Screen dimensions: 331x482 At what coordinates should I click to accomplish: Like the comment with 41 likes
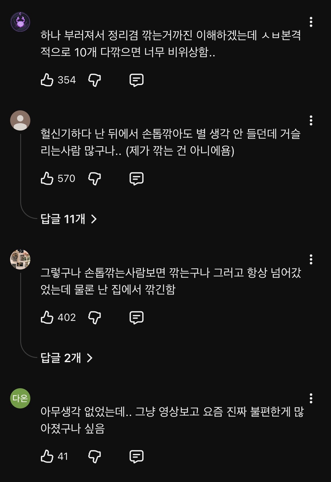(47, 456)
